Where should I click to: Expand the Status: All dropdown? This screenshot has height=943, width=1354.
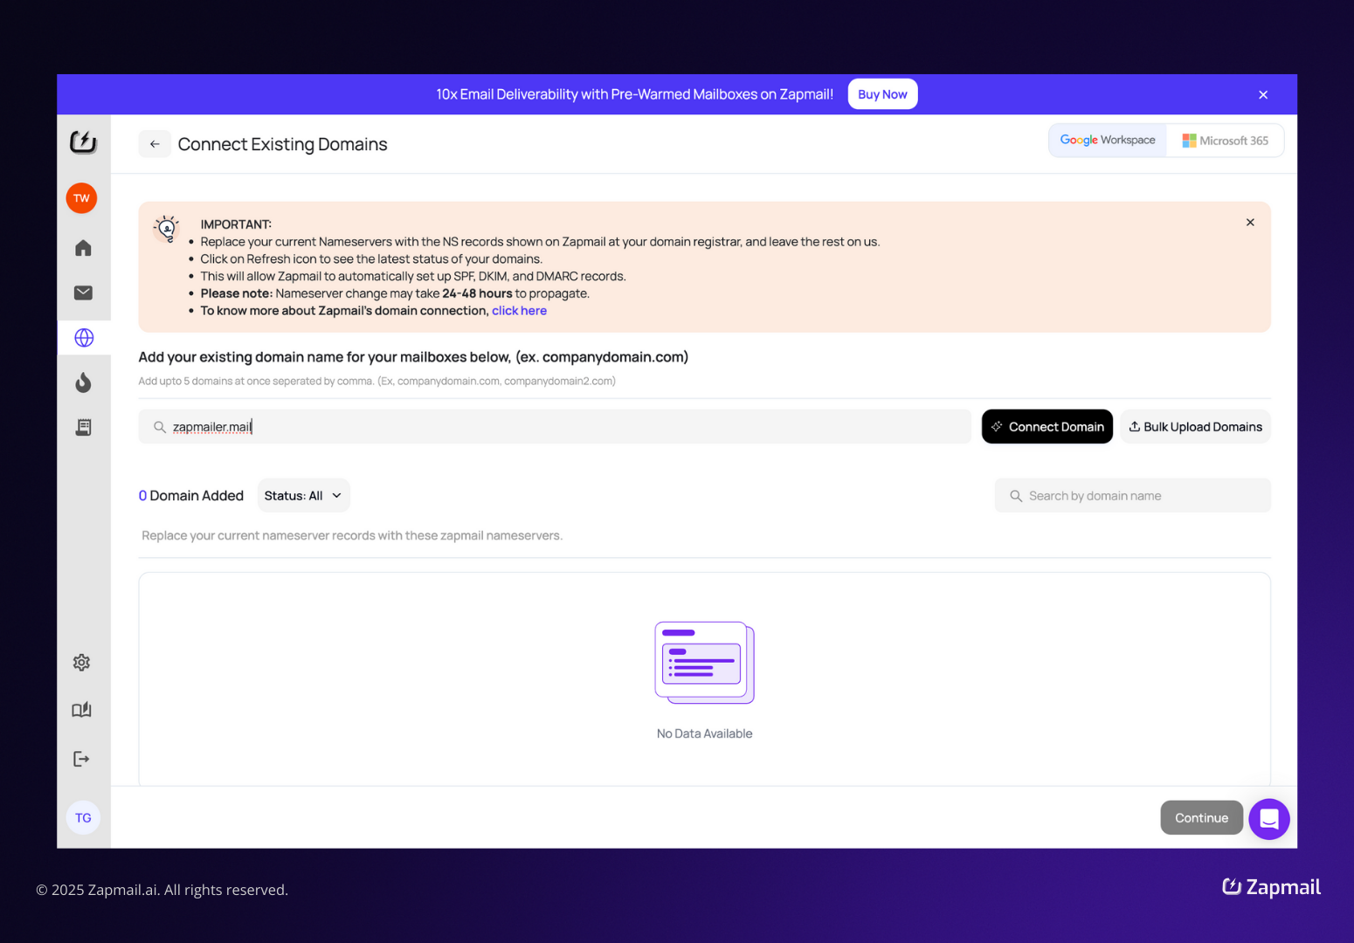(303, 496)
